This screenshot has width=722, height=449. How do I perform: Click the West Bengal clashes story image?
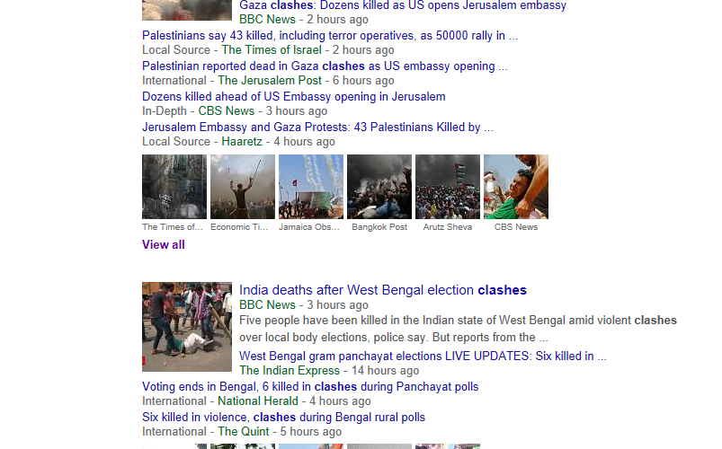pos(187,327)
